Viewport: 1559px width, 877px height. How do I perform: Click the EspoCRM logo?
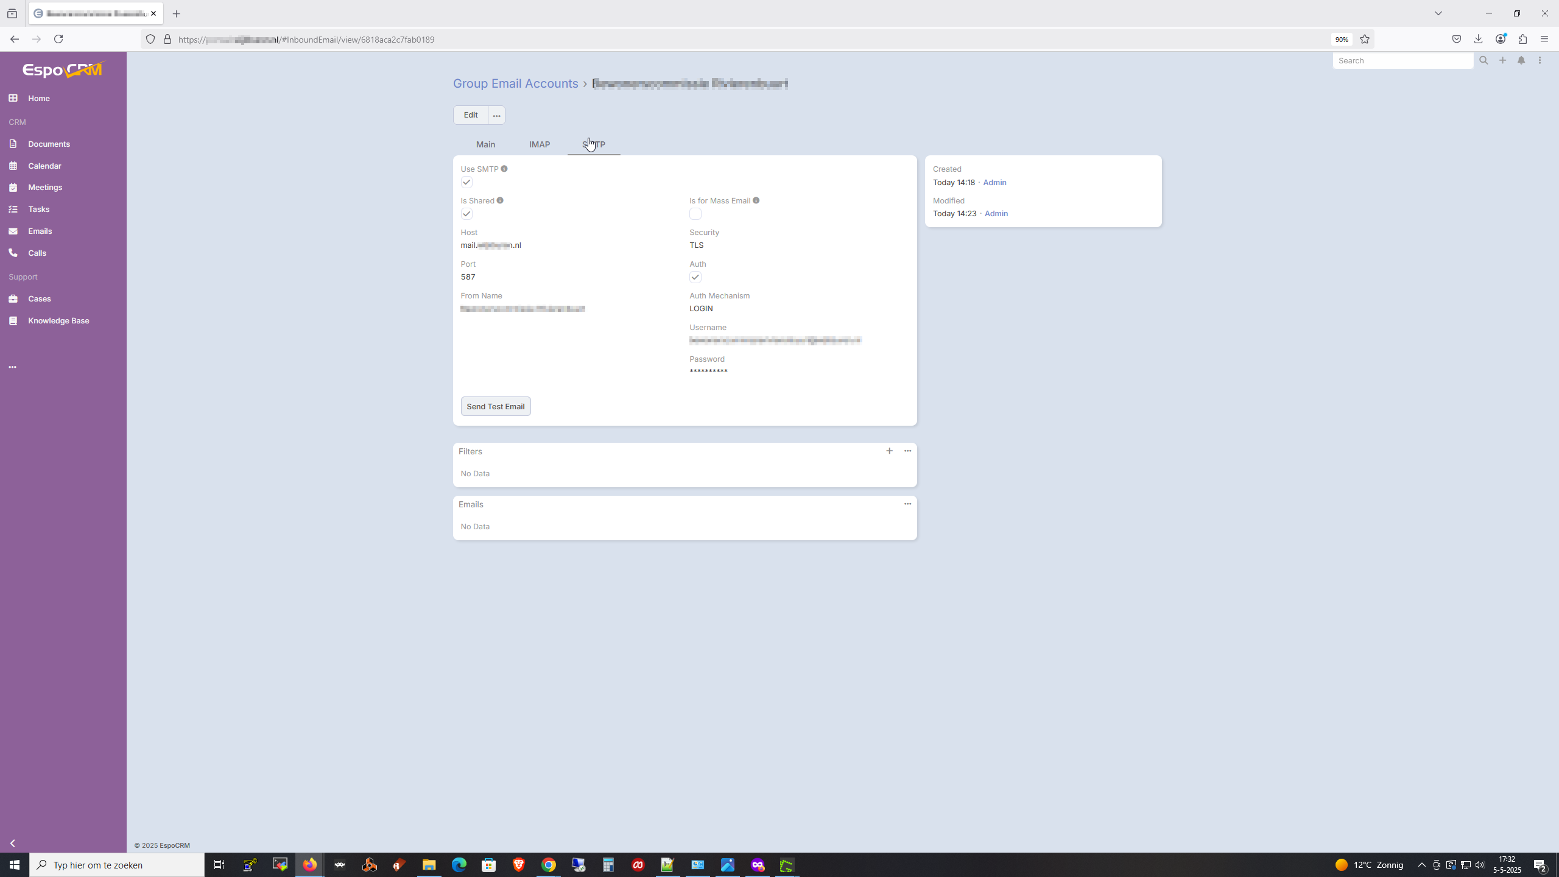pos(63,69)
